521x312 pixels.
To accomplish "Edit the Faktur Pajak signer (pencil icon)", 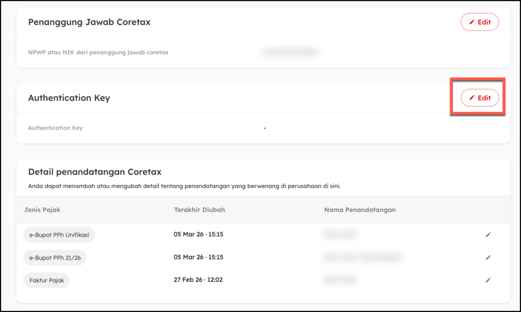I will coord(488,280).
